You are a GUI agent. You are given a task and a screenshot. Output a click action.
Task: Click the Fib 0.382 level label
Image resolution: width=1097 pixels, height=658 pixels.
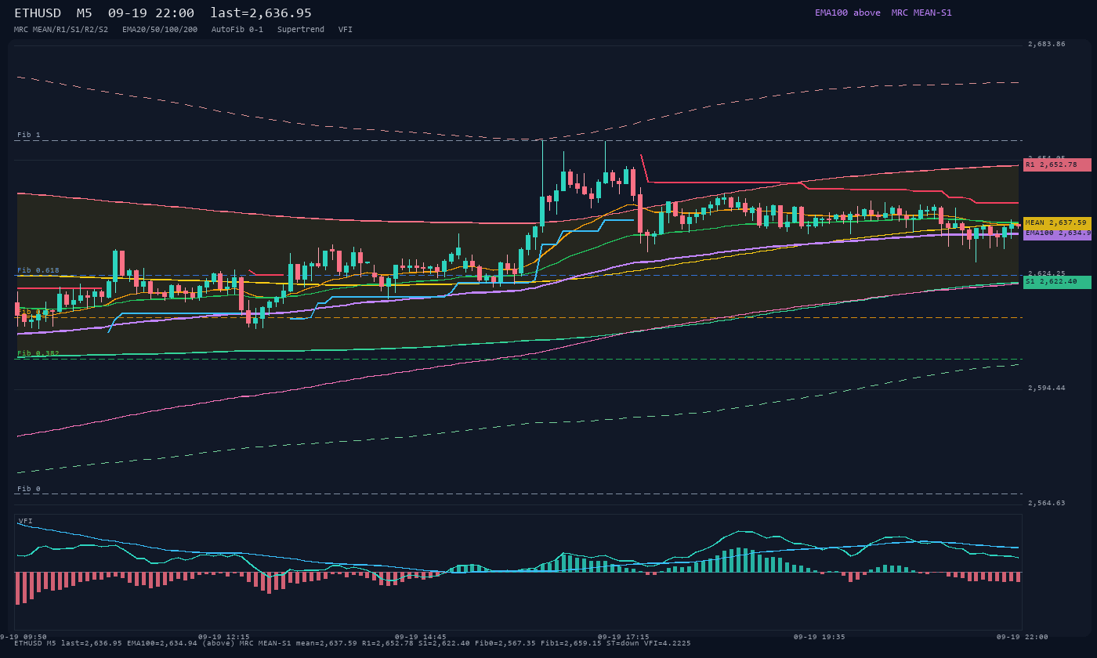coord(38,353)
